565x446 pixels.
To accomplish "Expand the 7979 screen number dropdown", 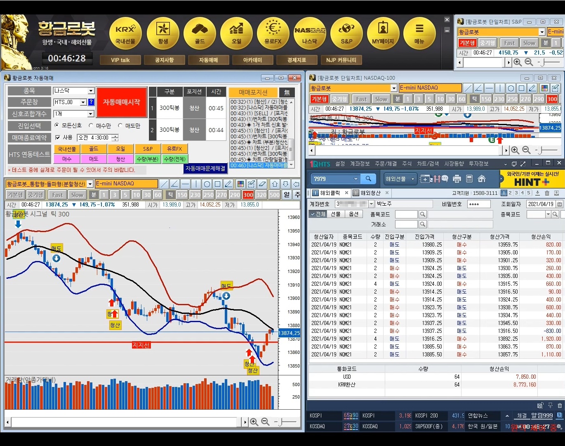I will tap(355, 179).
